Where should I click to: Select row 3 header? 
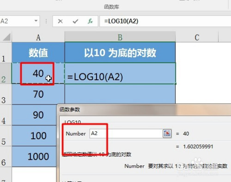(x=6, y=94)
